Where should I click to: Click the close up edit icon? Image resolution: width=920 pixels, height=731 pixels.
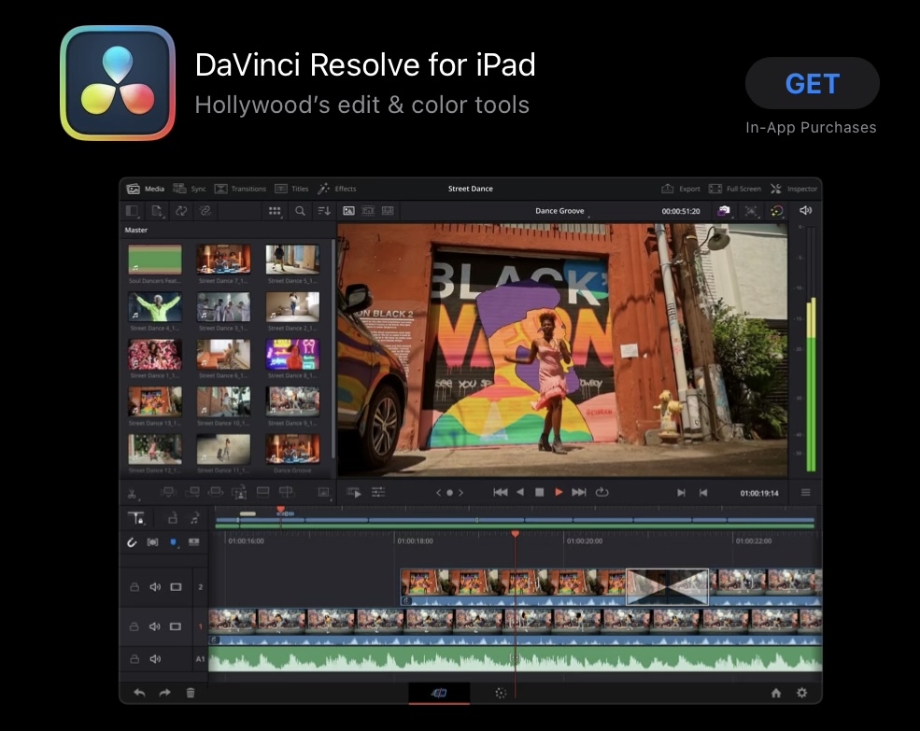pyautogui.click(x=239, y=493)
